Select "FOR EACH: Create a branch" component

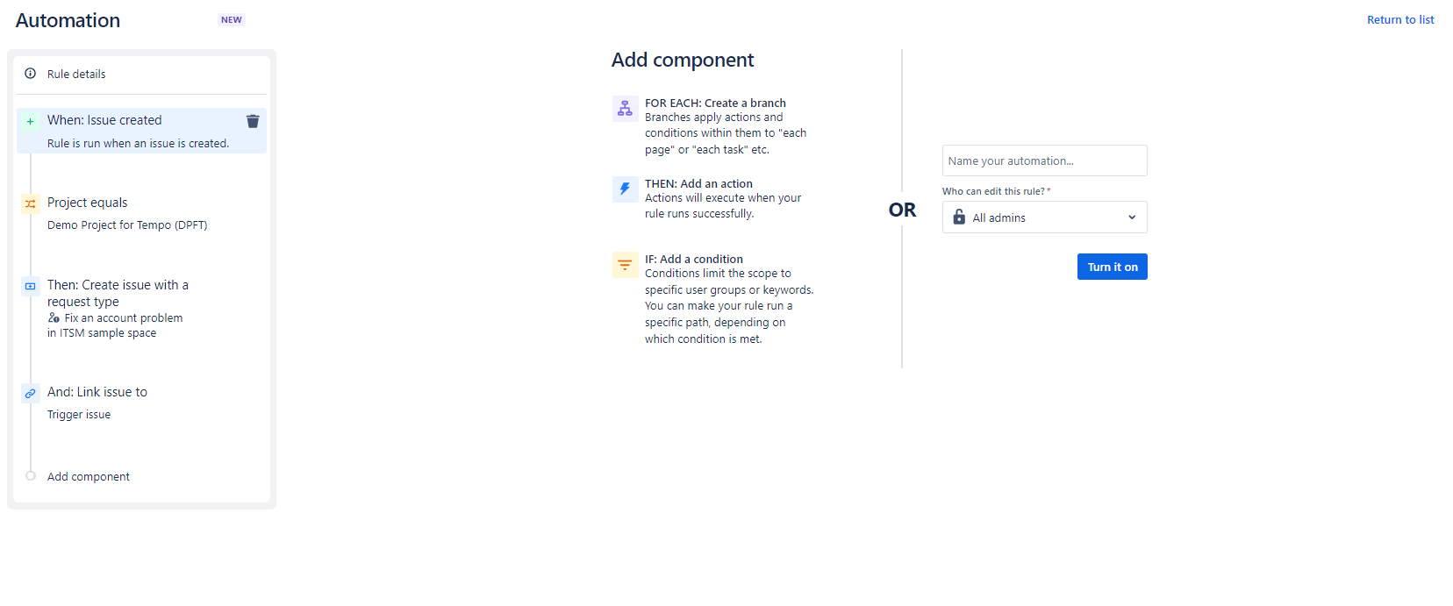click(715, 103)
